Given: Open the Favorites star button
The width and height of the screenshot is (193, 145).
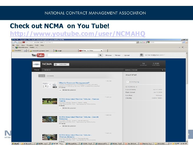Looking at the screenshot, I should pyautogui.click(x=17, y=50).
